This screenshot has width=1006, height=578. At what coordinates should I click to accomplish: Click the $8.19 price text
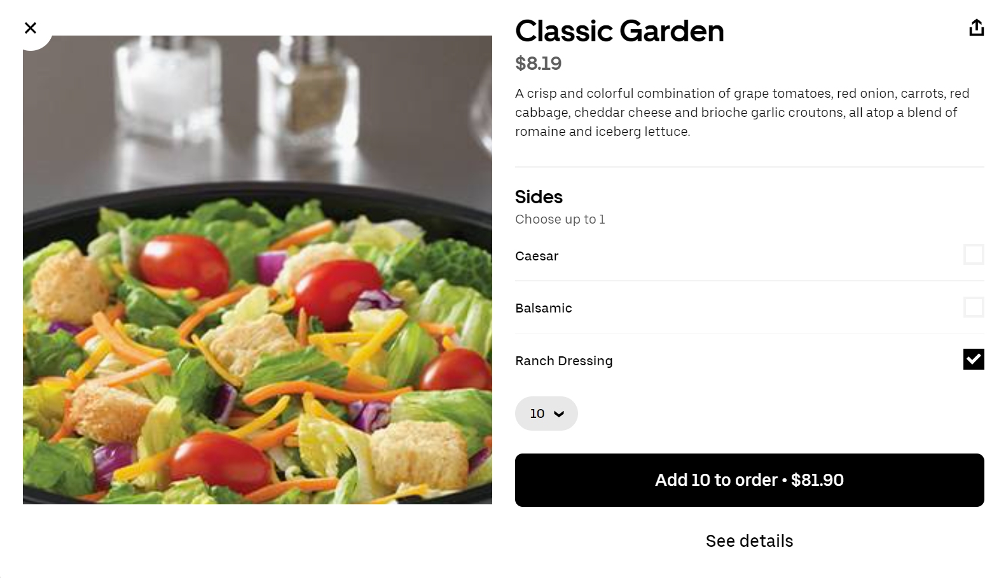538,64
